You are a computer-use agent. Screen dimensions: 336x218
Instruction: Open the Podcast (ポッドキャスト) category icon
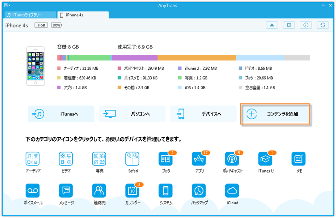click(x=232, y=159)
